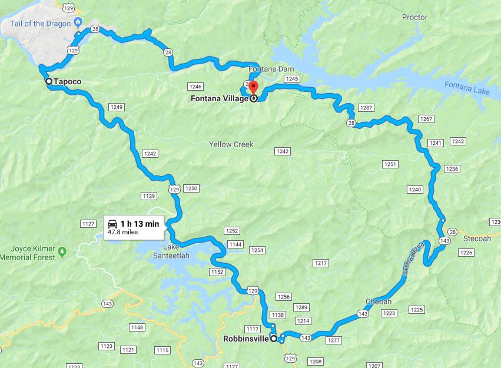The image size is (501, 368).
Task: Open the 1 h 13 min route summary box
Action: [134, 227]
